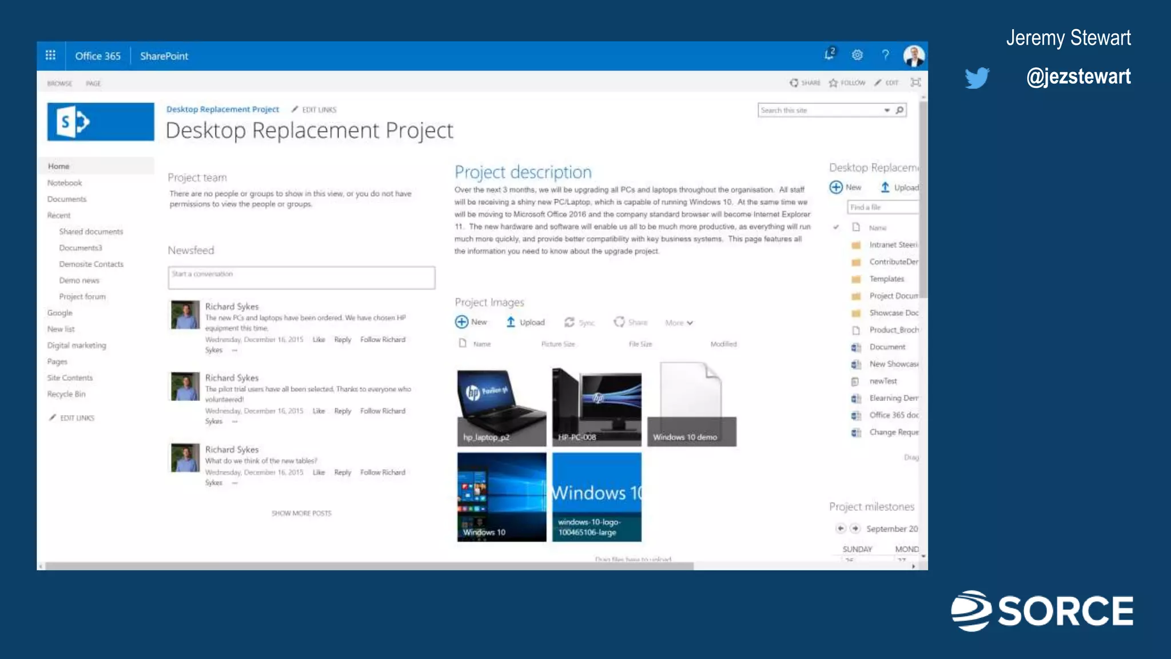Open the BROWSE ribbon tab

[59, 84]
